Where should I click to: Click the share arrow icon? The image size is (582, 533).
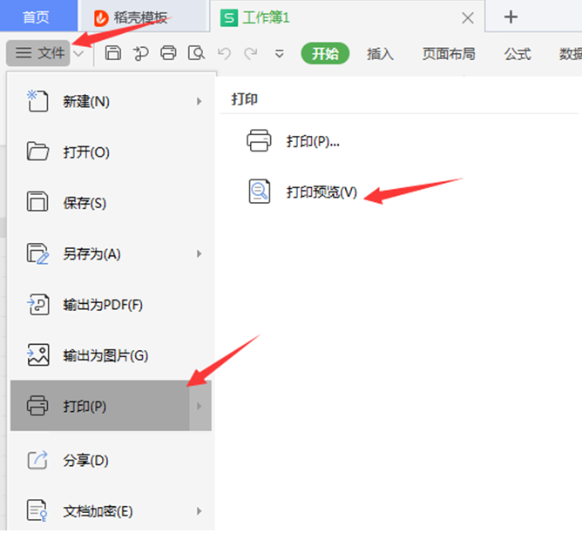[37, 460]
